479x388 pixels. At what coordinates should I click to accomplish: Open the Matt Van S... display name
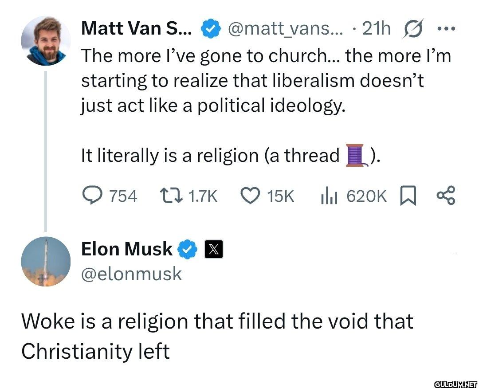pos(137,29)
